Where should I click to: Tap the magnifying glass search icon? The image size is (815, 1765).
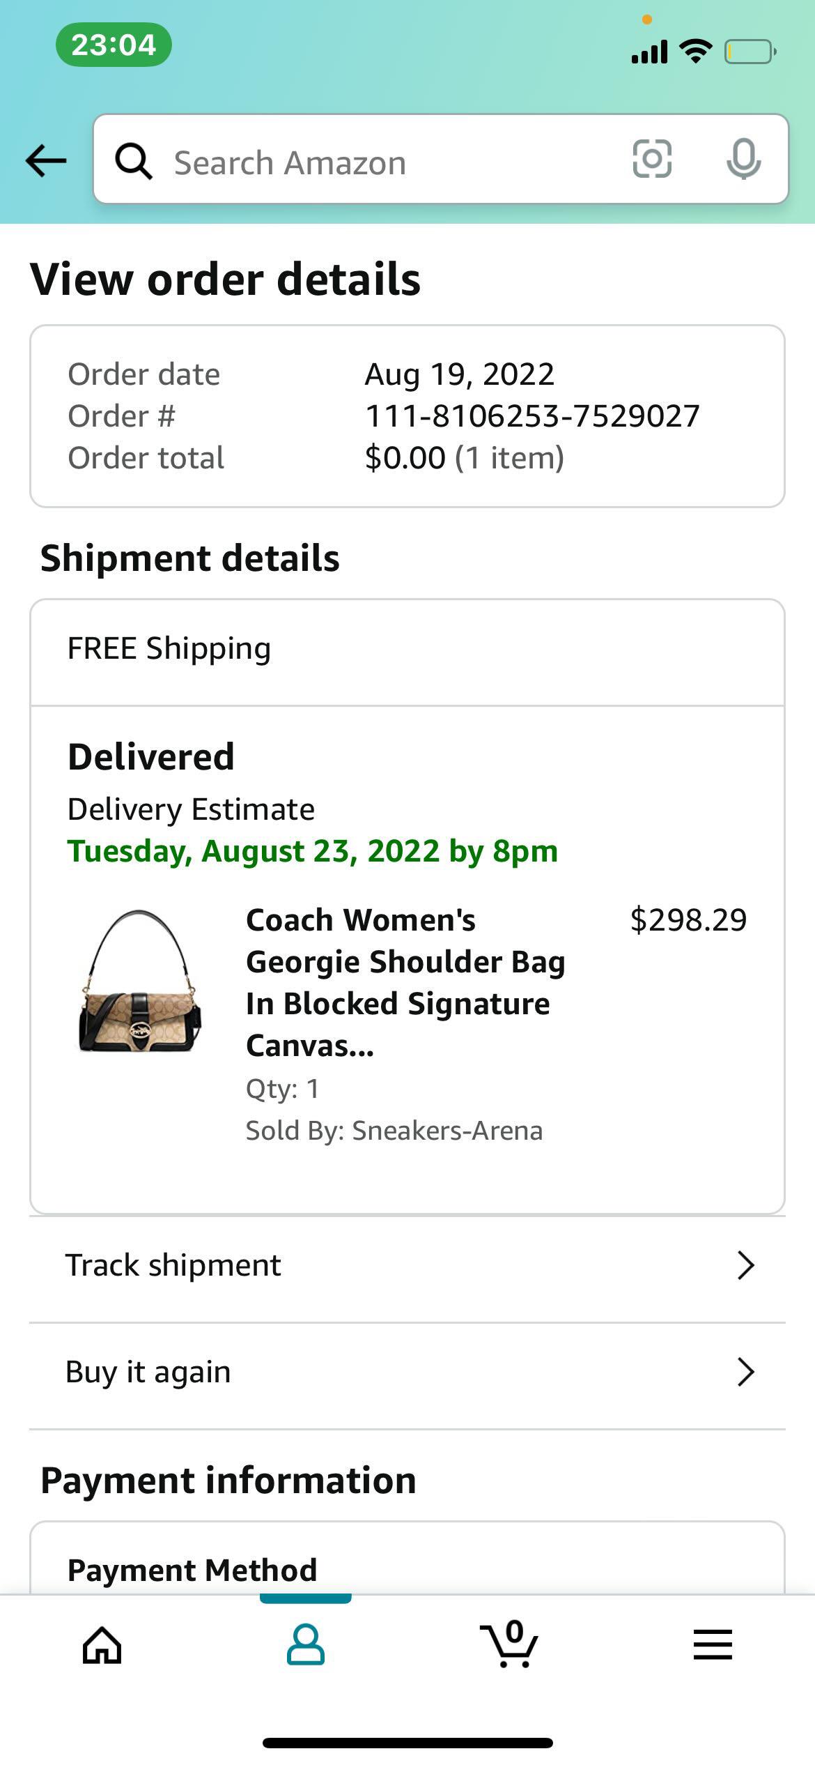point(133,162)
